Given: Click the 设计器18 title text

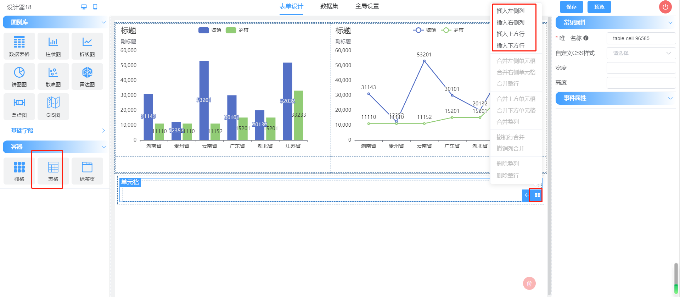Looking at the screenshot, I should [19, 7].
